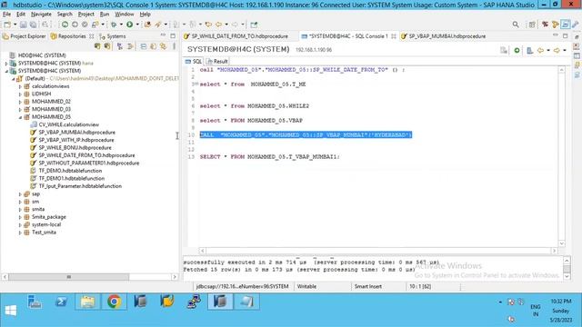Expand the Smita_package node

(x=20, y=217)
